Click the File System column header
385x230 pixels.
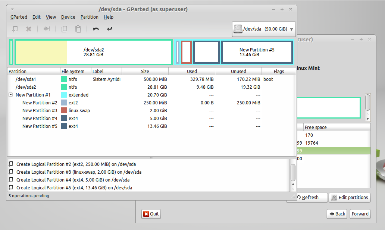click(x=76, y=72)
